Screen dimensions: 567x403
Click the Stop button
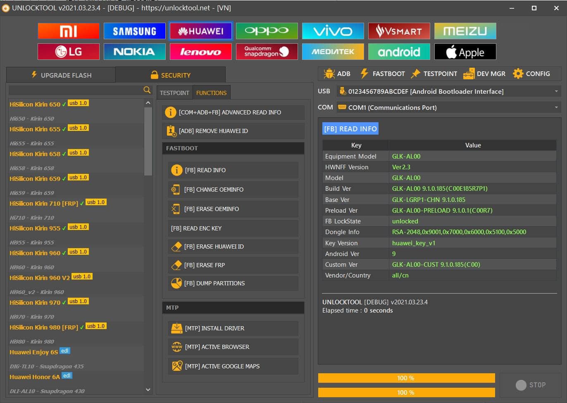point(531,385)
